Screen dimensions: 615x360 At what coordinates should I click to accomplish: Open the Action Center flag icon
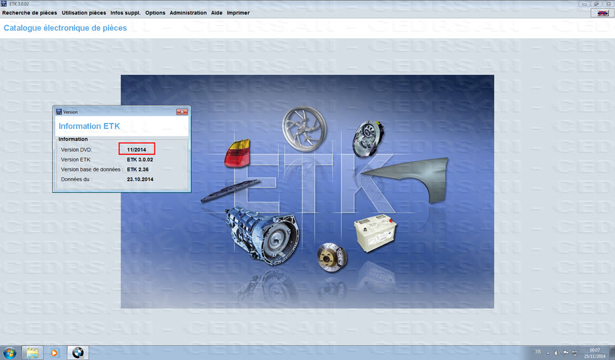point(566,353)
